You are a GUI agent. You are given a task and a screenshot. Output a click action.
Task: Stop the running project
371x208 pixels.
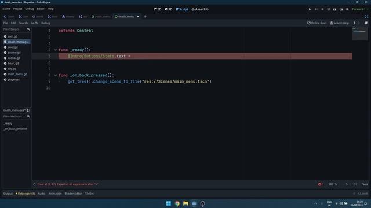(x=322, y=9)
